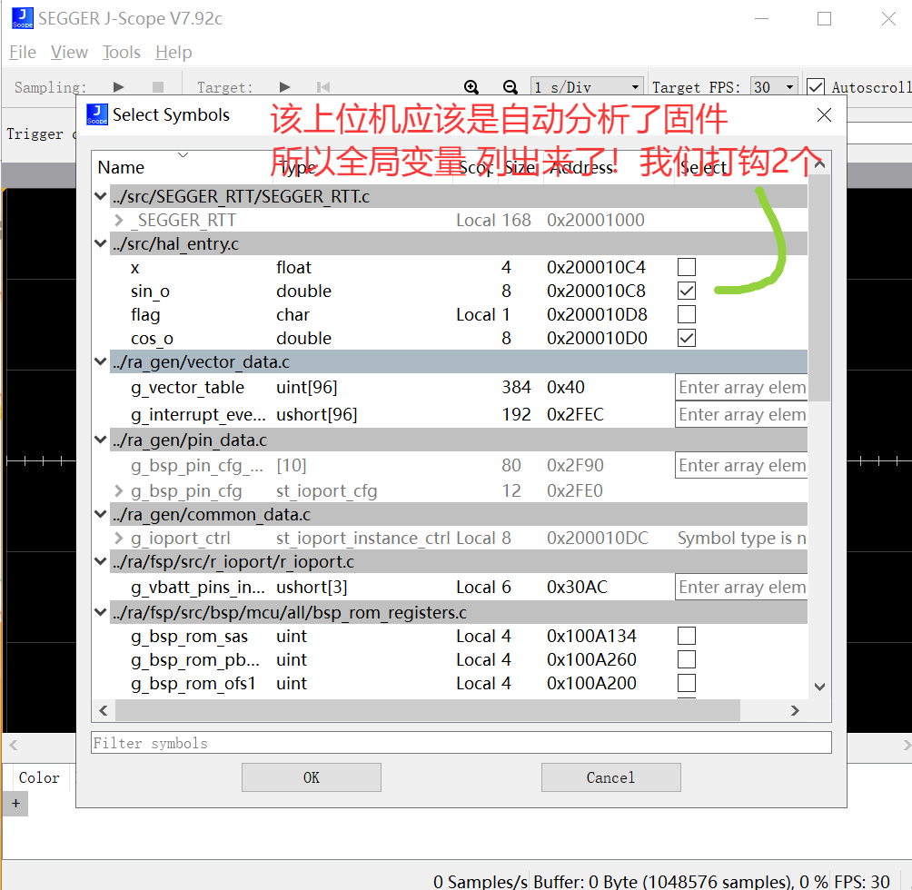The height and width of the screenshot is (890, 912).
Task: Select the cos_o row name
Action: click(152, 339)
